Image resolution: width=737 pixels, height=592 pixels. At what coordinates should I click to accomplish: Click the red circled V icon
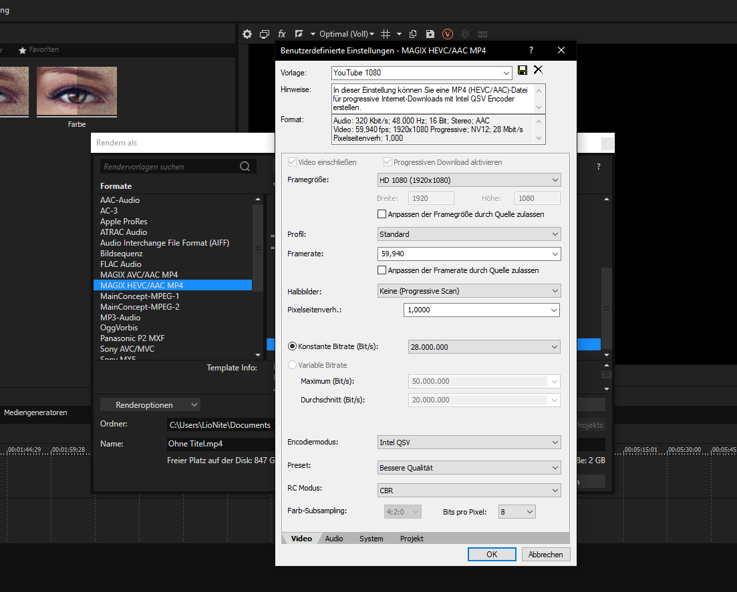tap(448, 34)
